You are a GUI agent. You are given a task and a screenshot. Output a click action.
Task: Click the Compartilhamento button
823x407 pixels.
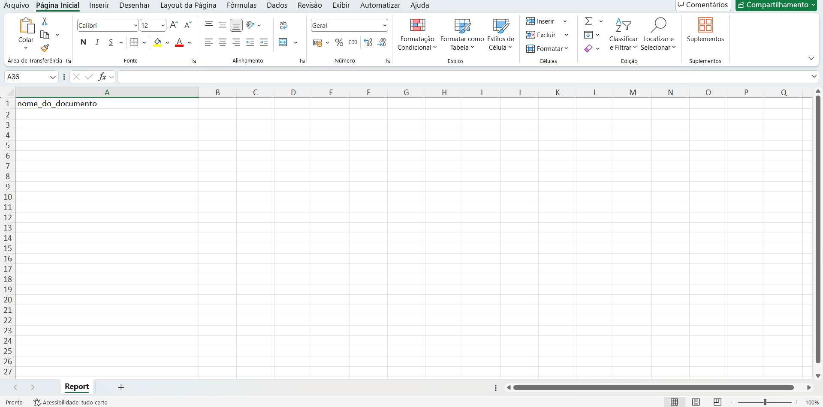pyautogui.click(x=776, y=5)
